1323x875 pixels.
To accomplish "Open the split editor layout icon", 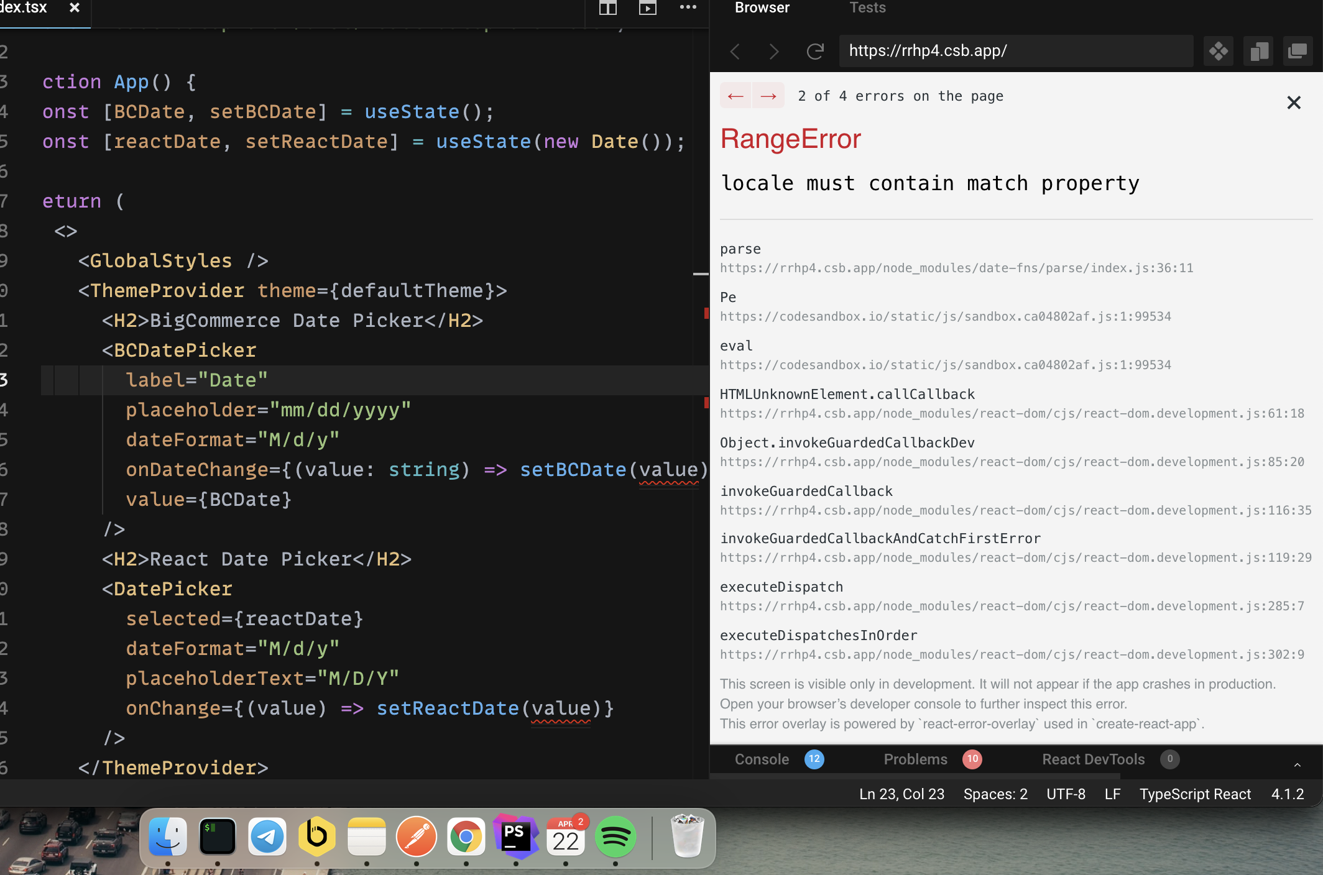I will point(607,9).
